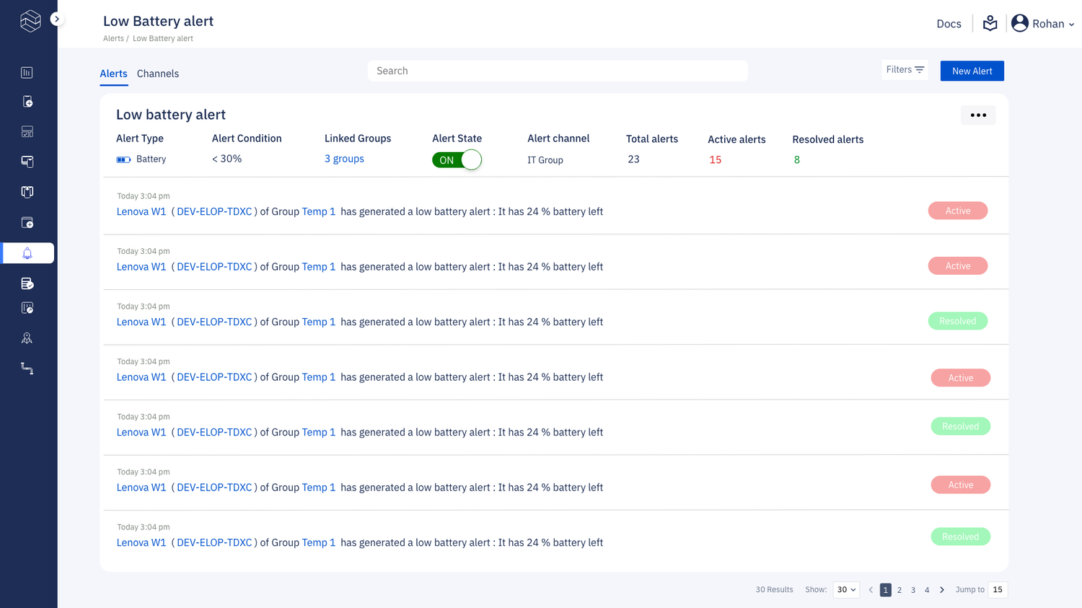Click the battery icon under Alert Type

click(123, 159)
